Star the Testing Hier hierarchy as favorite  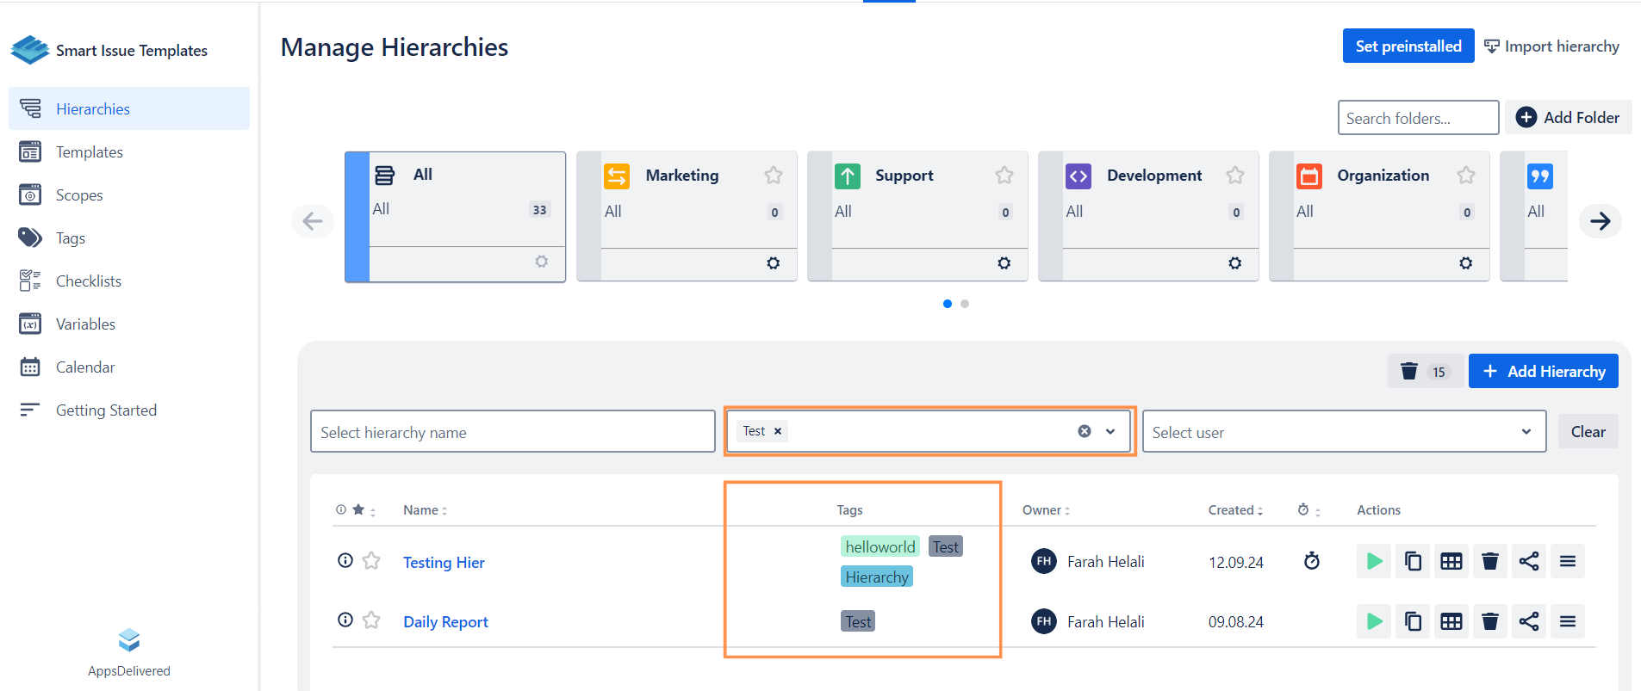click(371, 561)
